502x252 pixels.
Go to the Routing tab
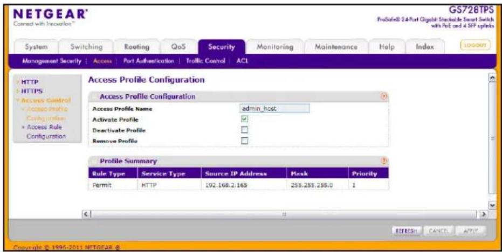(137, 47)
